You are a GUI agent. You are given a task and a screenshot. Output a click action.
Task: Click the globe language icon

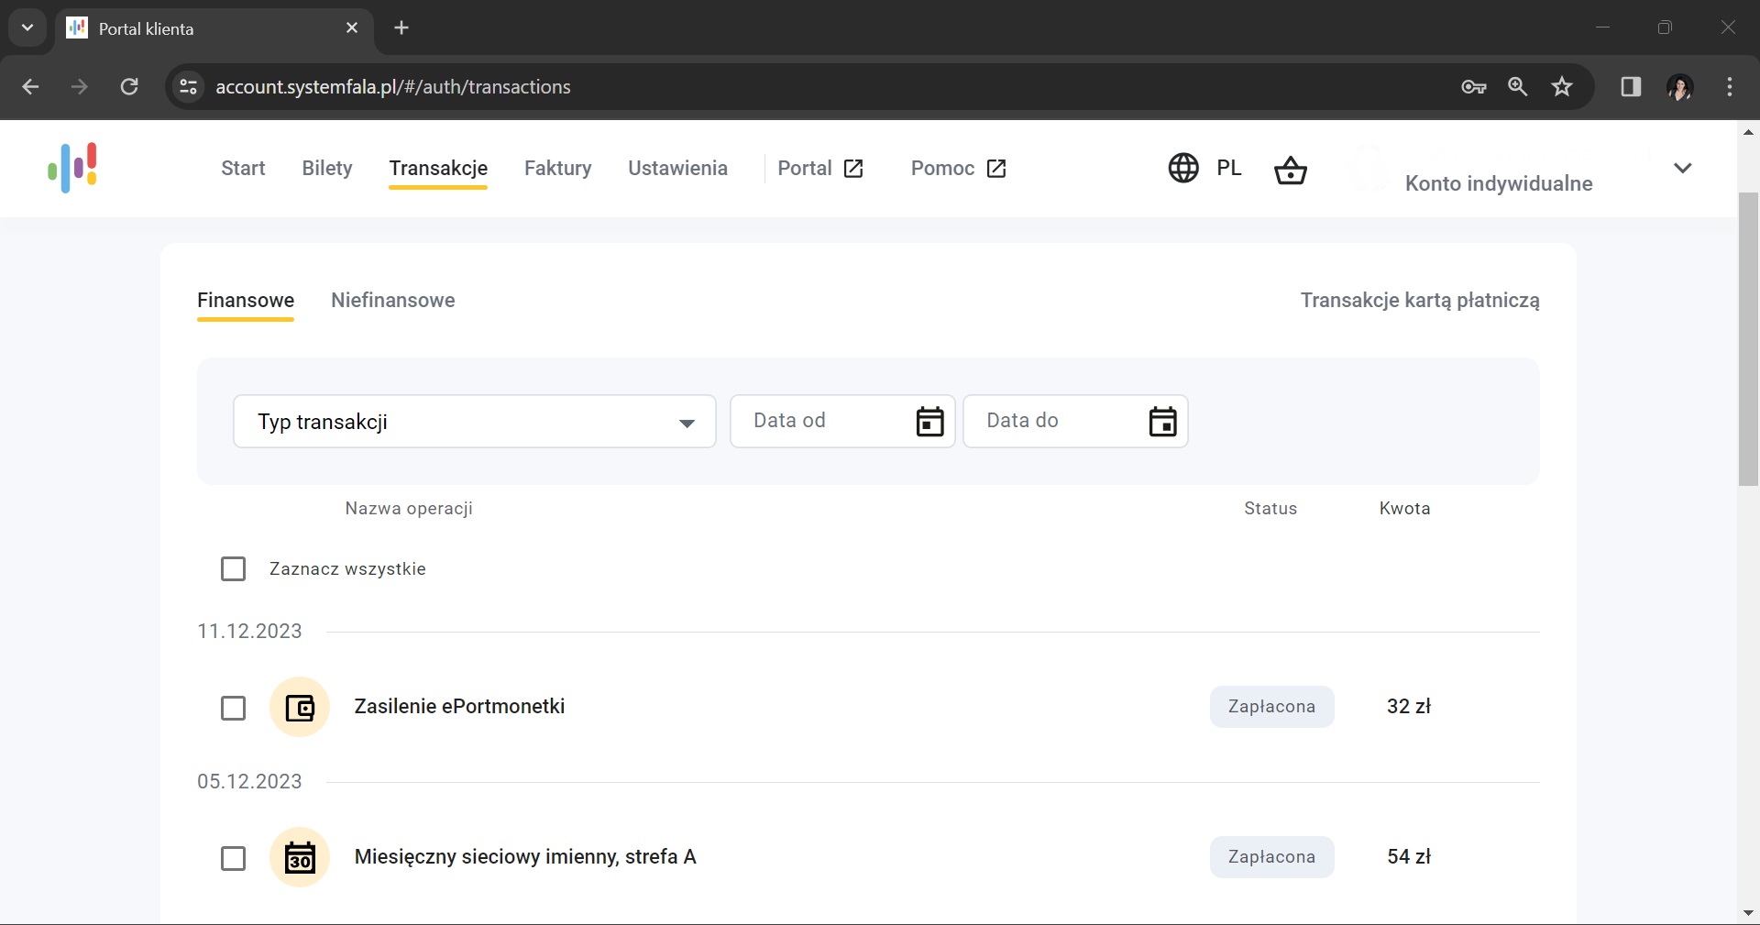click(x=1182, y=168)
